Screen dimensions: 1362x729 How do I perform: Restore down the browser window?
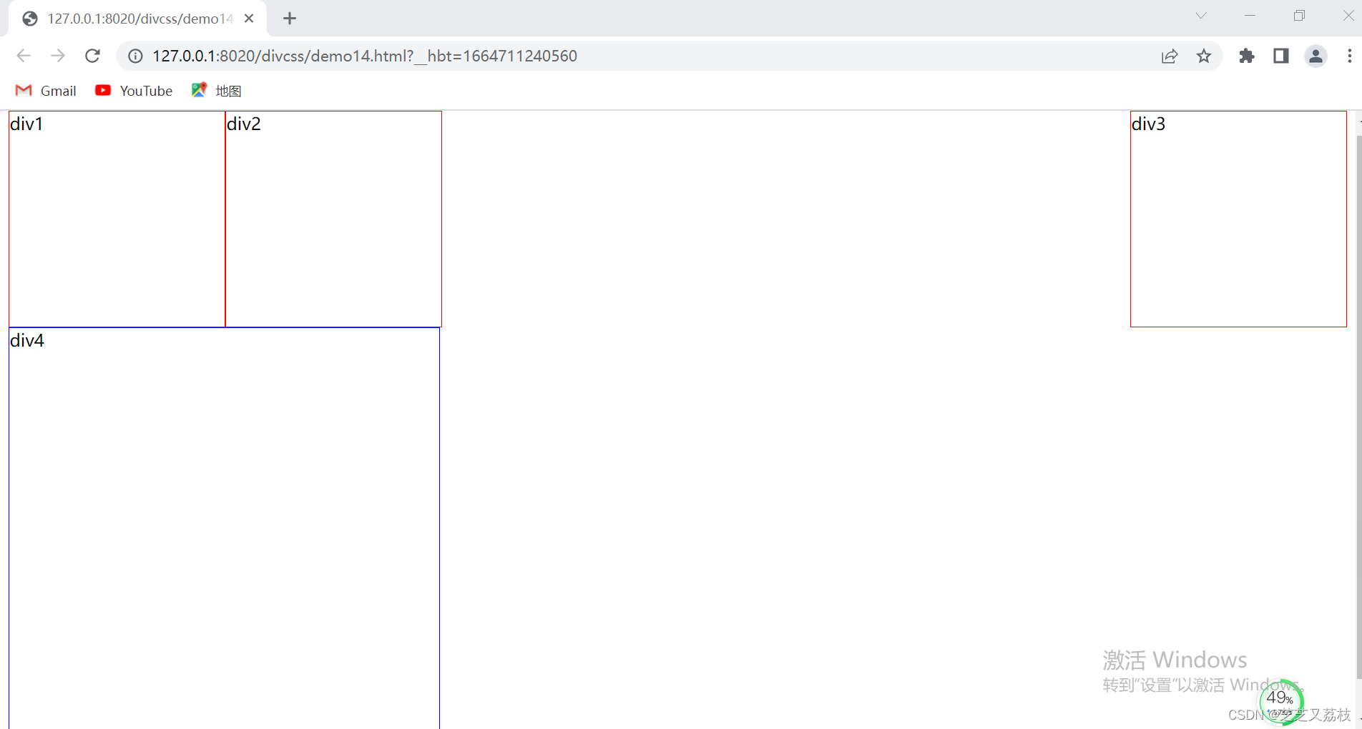[1299, 16]
